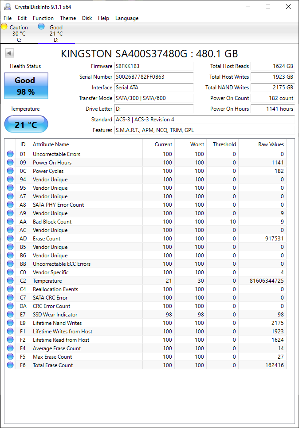Viewport: 299px width, 428px height.
Task: Click status orb beside SSD Wear Indicator
Action: point(10,315)
